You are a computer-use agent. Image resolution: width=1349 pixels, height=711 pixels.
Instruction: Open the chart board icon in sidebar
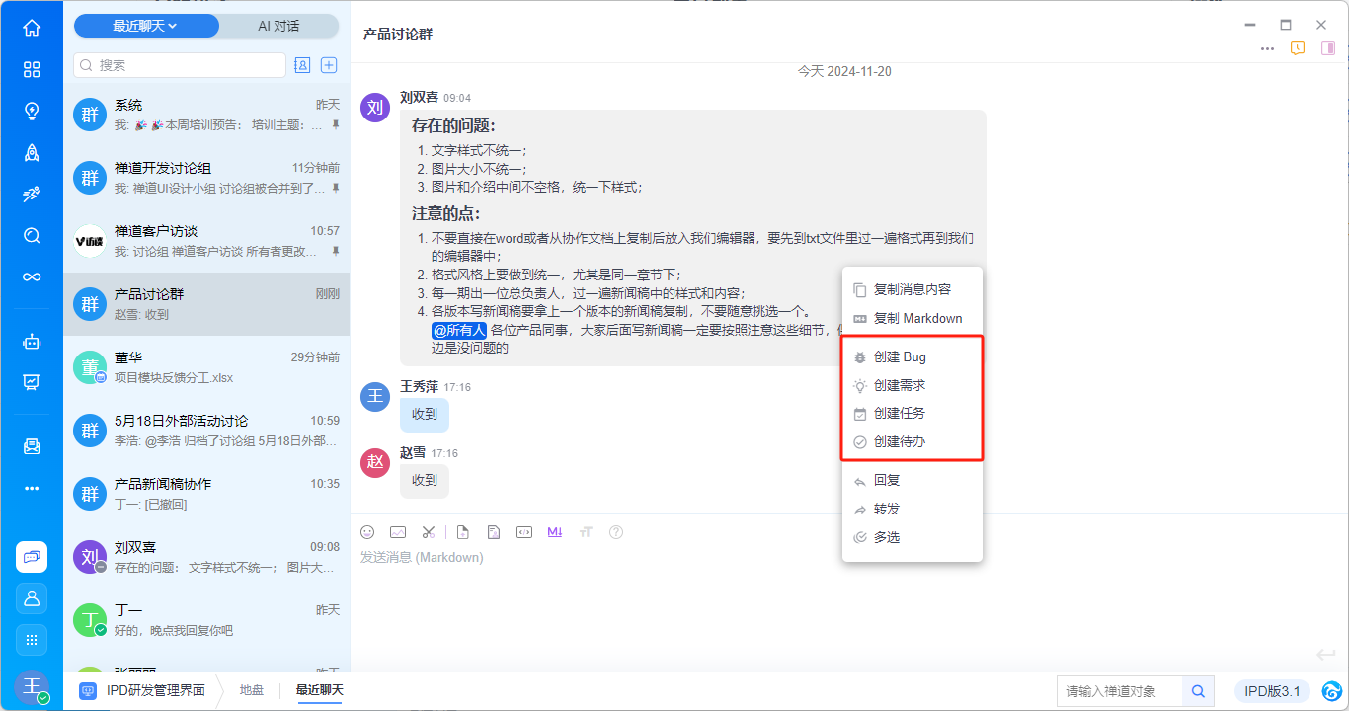[x=32, y=381]
